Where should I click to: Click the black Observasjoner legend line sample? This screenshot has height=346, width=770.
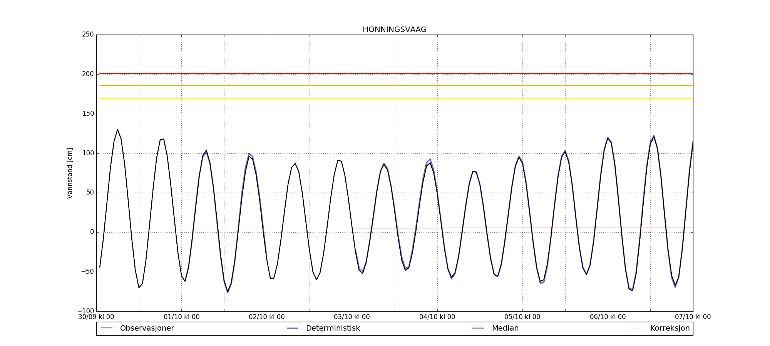107,328
